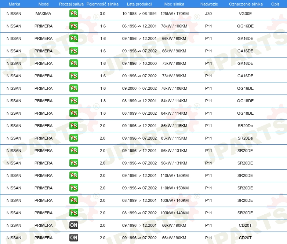This screenshot has width=287, height=244.
Task: Click the Oznaczenie silnika column header
Action: (x=246, y=4)
